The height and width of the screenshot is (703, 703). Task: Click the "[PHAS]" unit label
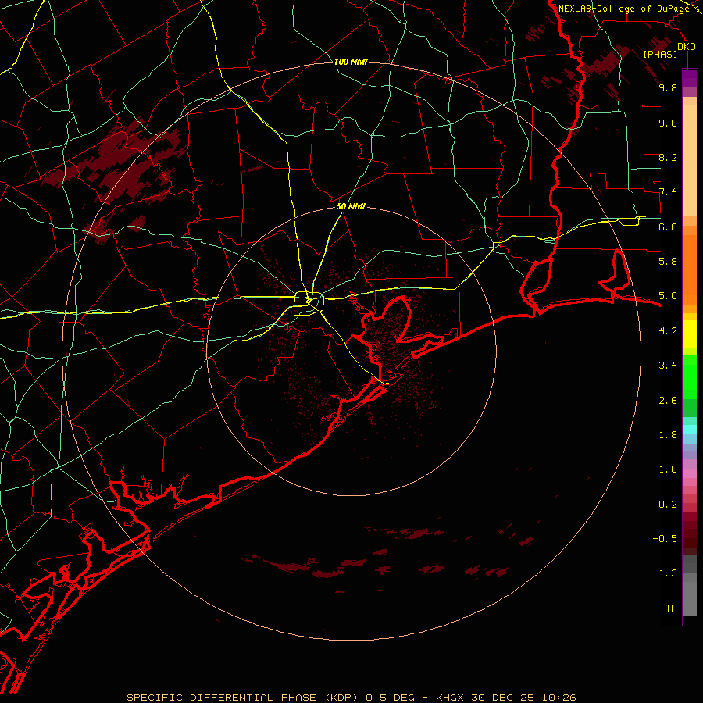point(660,54)
